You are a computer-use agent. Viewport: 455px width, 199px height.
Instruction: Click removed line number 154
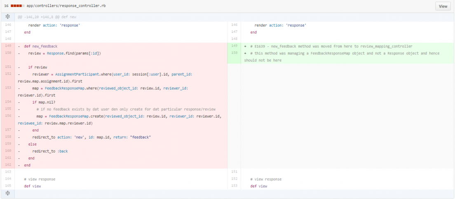point(8,102)
